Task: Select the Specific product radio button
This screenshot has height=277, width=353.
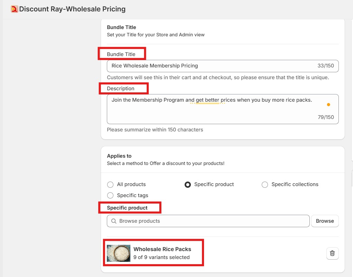Action: [187, 184]
